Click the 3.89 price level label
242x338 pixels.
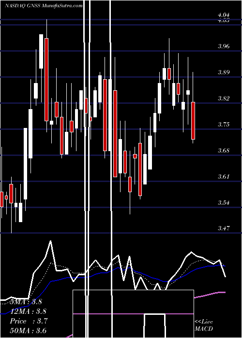224,72
